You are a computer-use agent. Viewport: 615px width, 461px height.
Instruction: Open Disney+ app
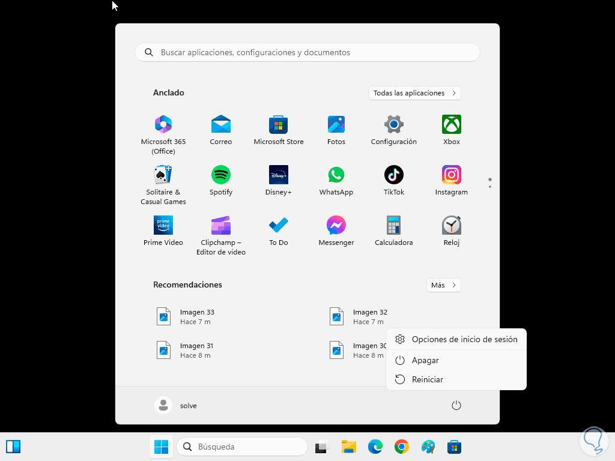point(279,180)
